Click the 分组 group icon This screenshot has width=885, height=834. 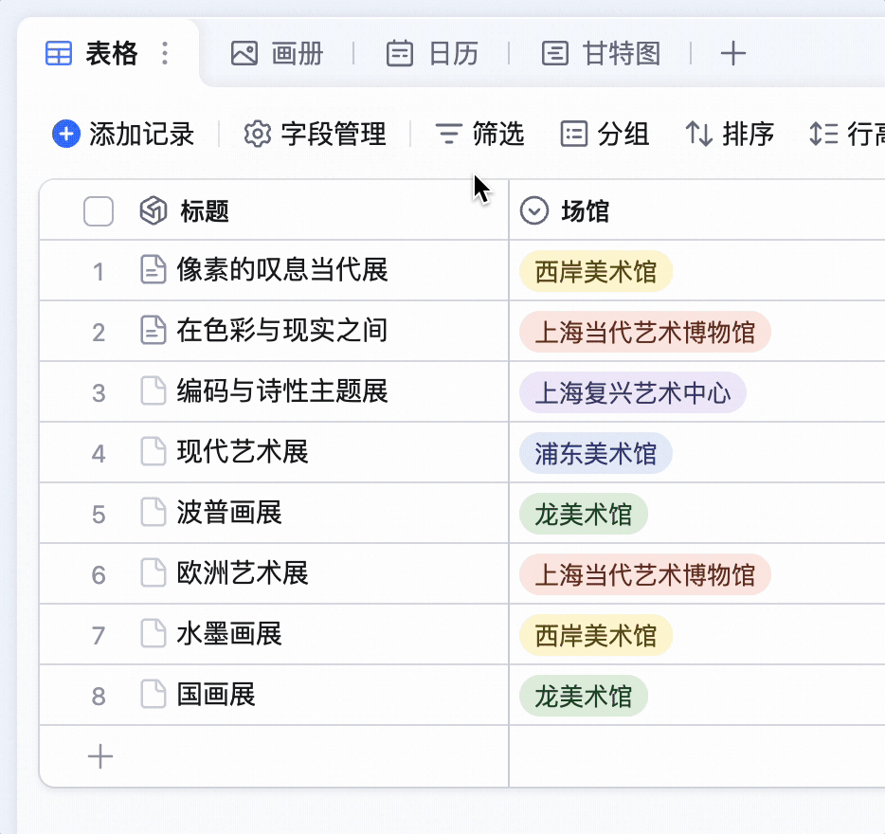574,135
